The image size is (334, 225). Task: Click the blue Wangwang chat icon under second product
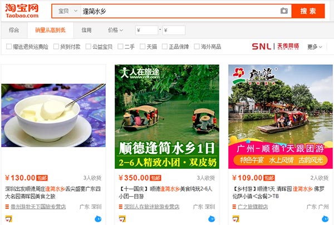(212, 219)
